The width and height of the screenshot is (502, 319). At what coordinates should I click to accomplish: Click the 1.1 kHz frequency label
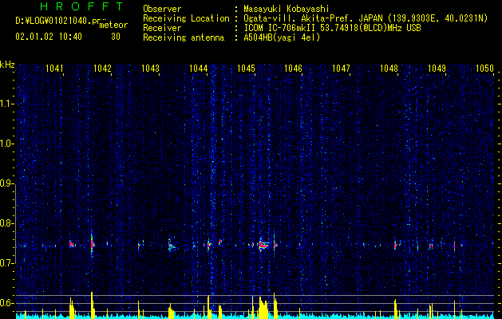(x=6, y=104)
